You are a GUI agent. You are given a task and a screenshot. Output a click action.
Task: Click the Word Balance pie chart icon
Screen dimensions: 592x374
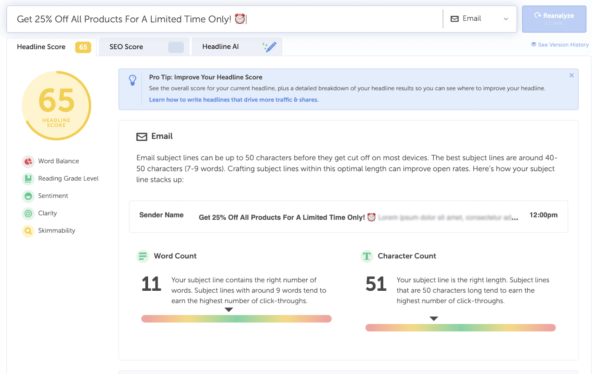point(28,161)
